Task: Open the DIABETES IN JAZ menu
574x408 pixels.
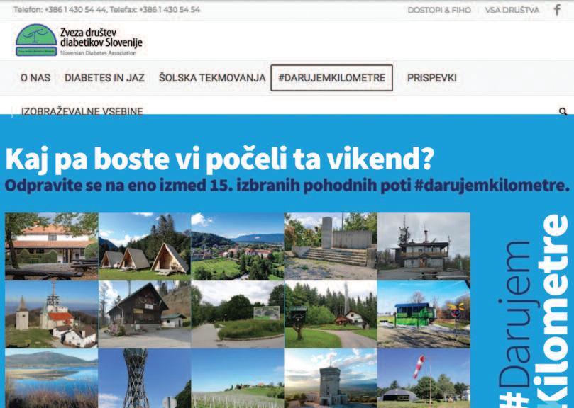Action: point(104,78)
